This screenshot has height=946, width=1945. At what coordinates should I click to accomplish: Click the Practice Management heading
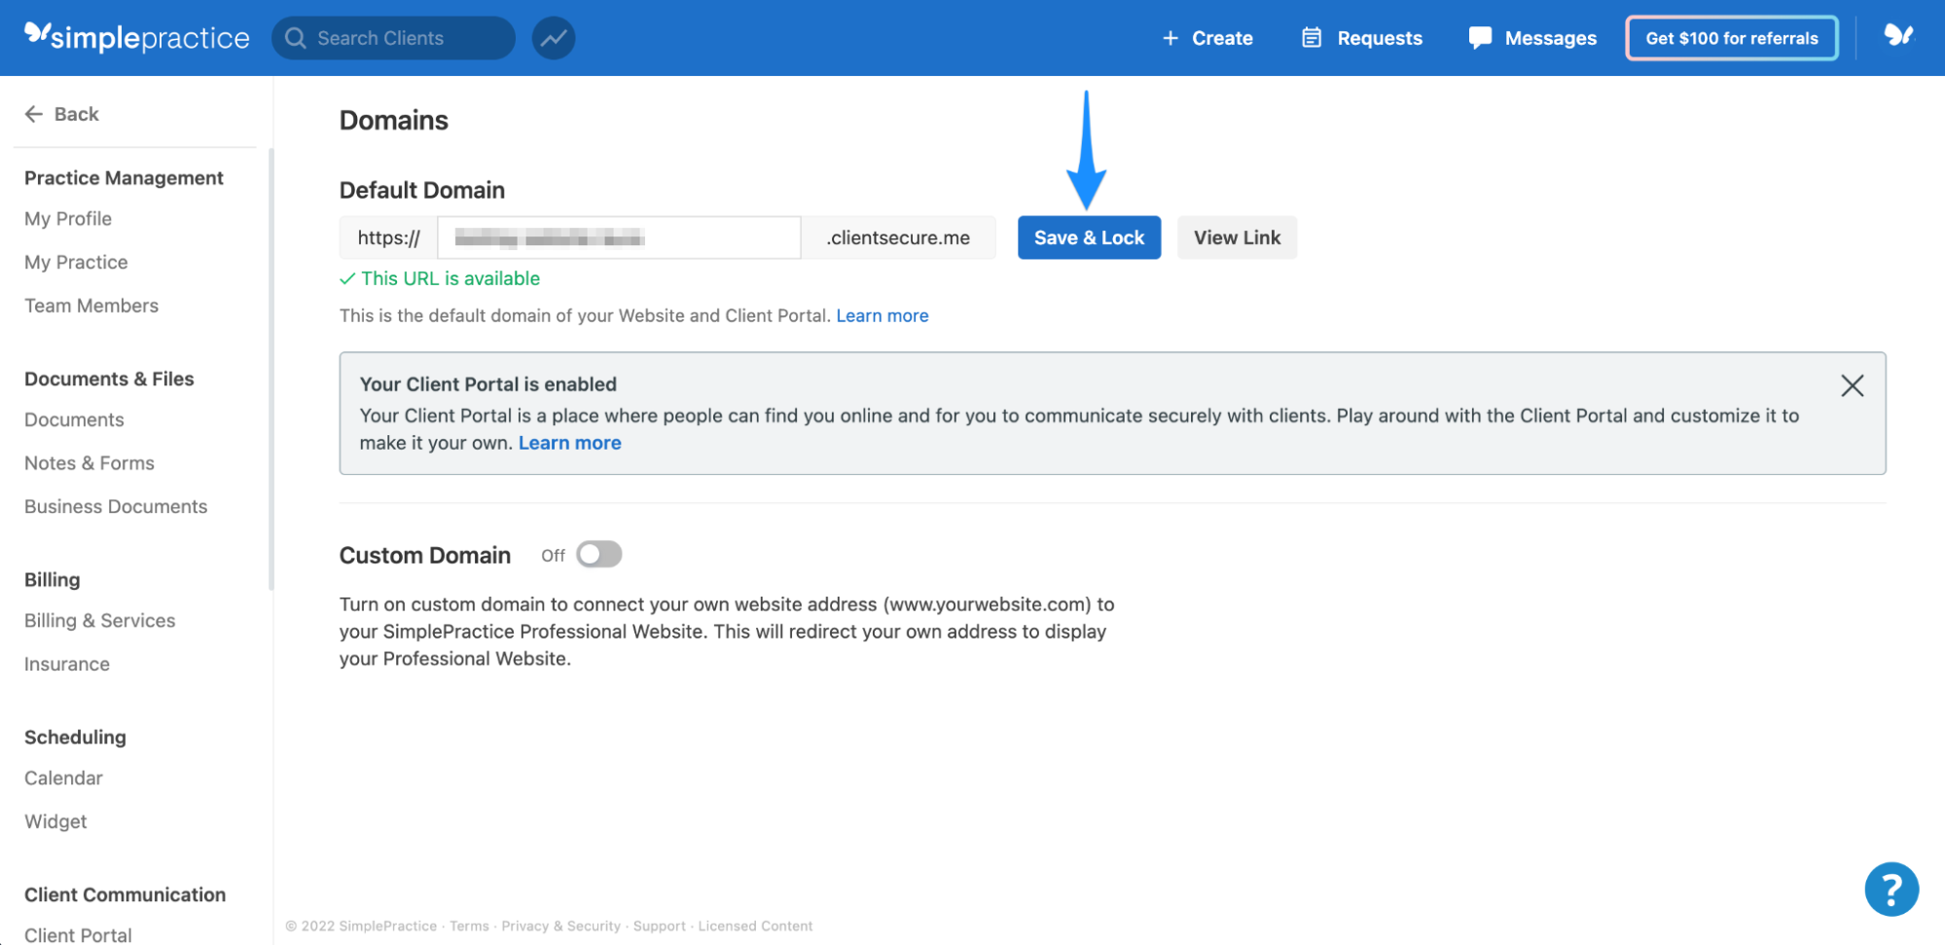coord(124,178)
